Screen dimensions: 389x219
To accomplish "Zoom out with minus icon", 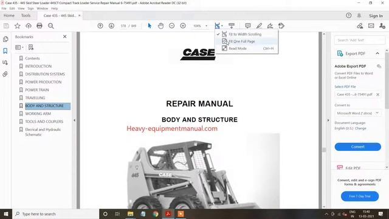I will tap(171, 26).
